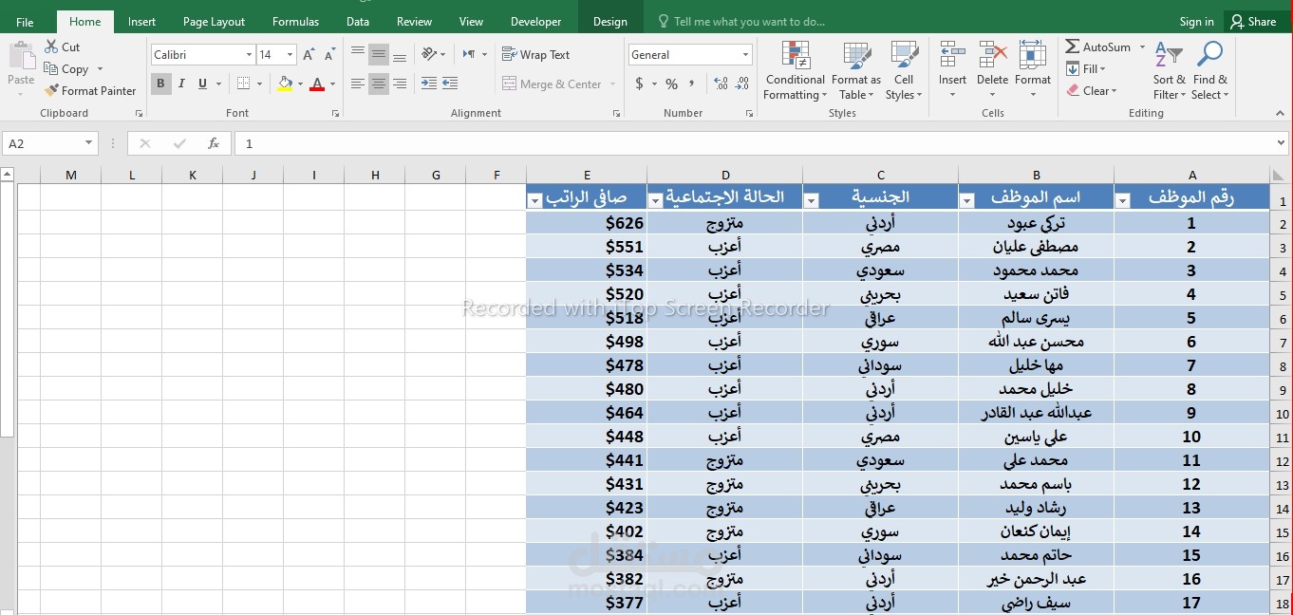Toggle Italic formatting
The height and width of the screenshot is (615, 1293).
point(181,84)
